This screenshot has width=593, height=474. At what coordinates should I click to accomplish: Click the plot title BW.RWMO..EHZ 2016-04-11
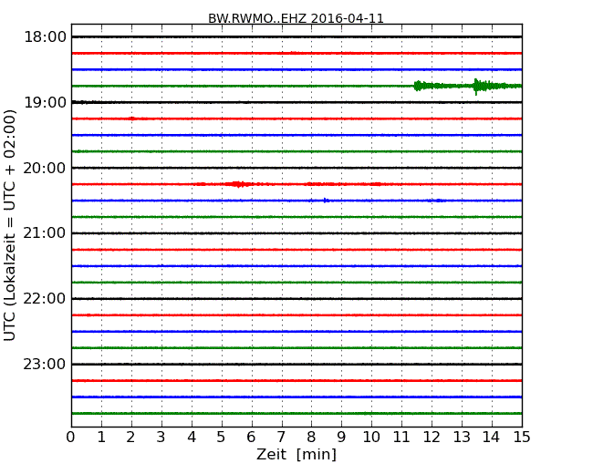point(296,18)
